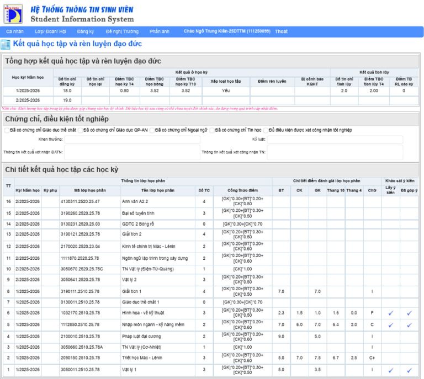Click Lấy ý kiến checkmark for Nhập môn ngành row
The image size is (424, 379).
[x=390, y=325]
